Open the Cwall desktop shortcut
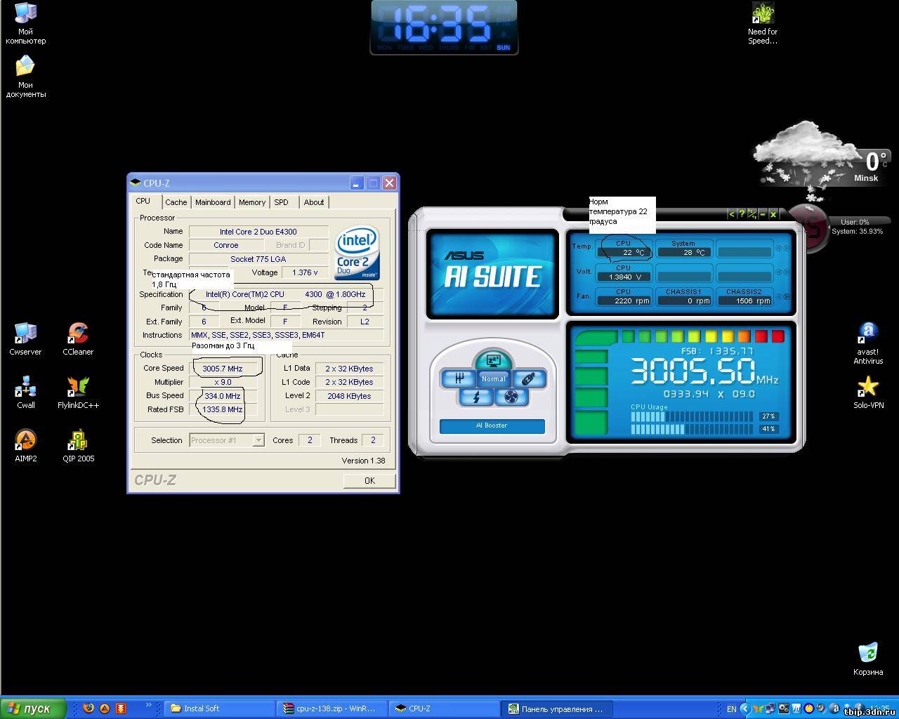Image resolution: width=899 pixels, height=719 pixels. 25,392
